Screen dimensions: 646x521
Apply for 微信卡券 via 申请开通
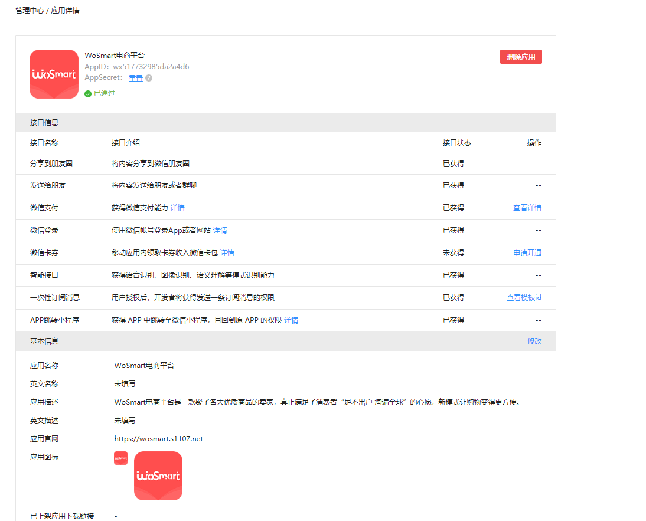click(527, 253)
